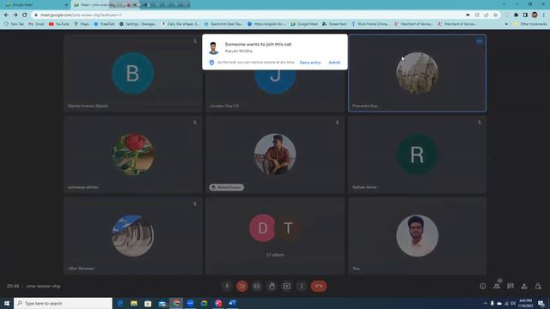Image resolution: width=550 pixels, height=309 pixels.
Task: Open the Gmail bookmark
Action: pos(36,24)
